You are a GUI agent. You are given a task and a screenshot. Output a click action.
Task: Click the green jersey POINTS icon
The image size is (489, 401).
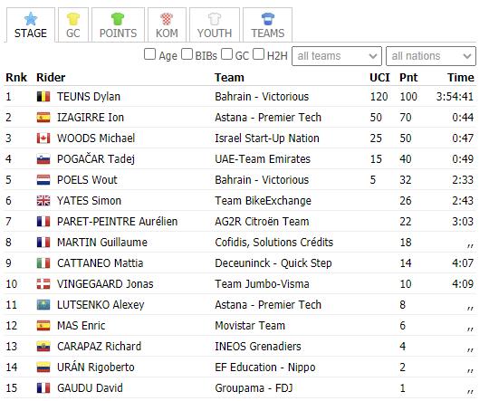tap(118, 19)
